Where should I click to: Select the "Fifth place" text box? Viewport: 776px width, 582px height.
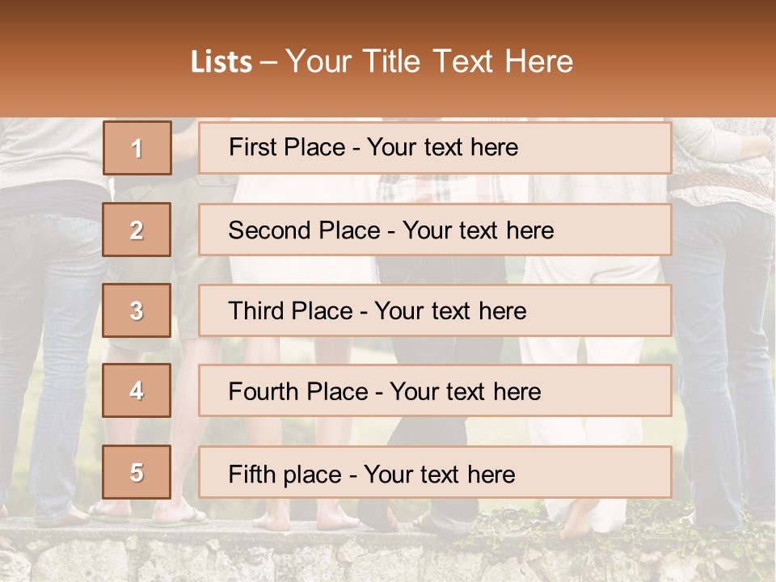(435, 472)
